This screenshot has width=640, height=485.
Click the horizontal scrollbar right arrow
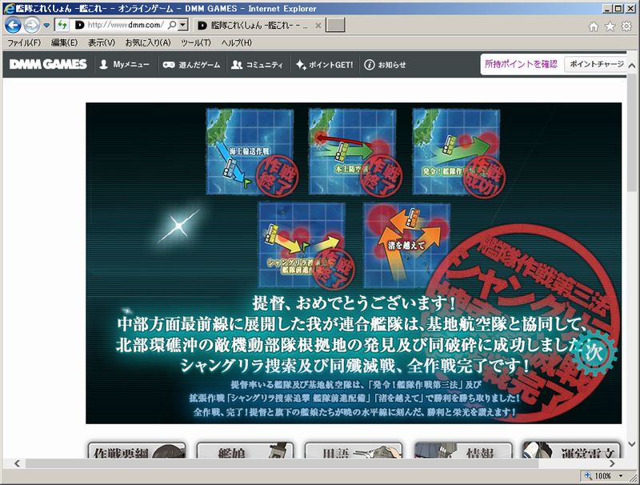pos(612,463)
